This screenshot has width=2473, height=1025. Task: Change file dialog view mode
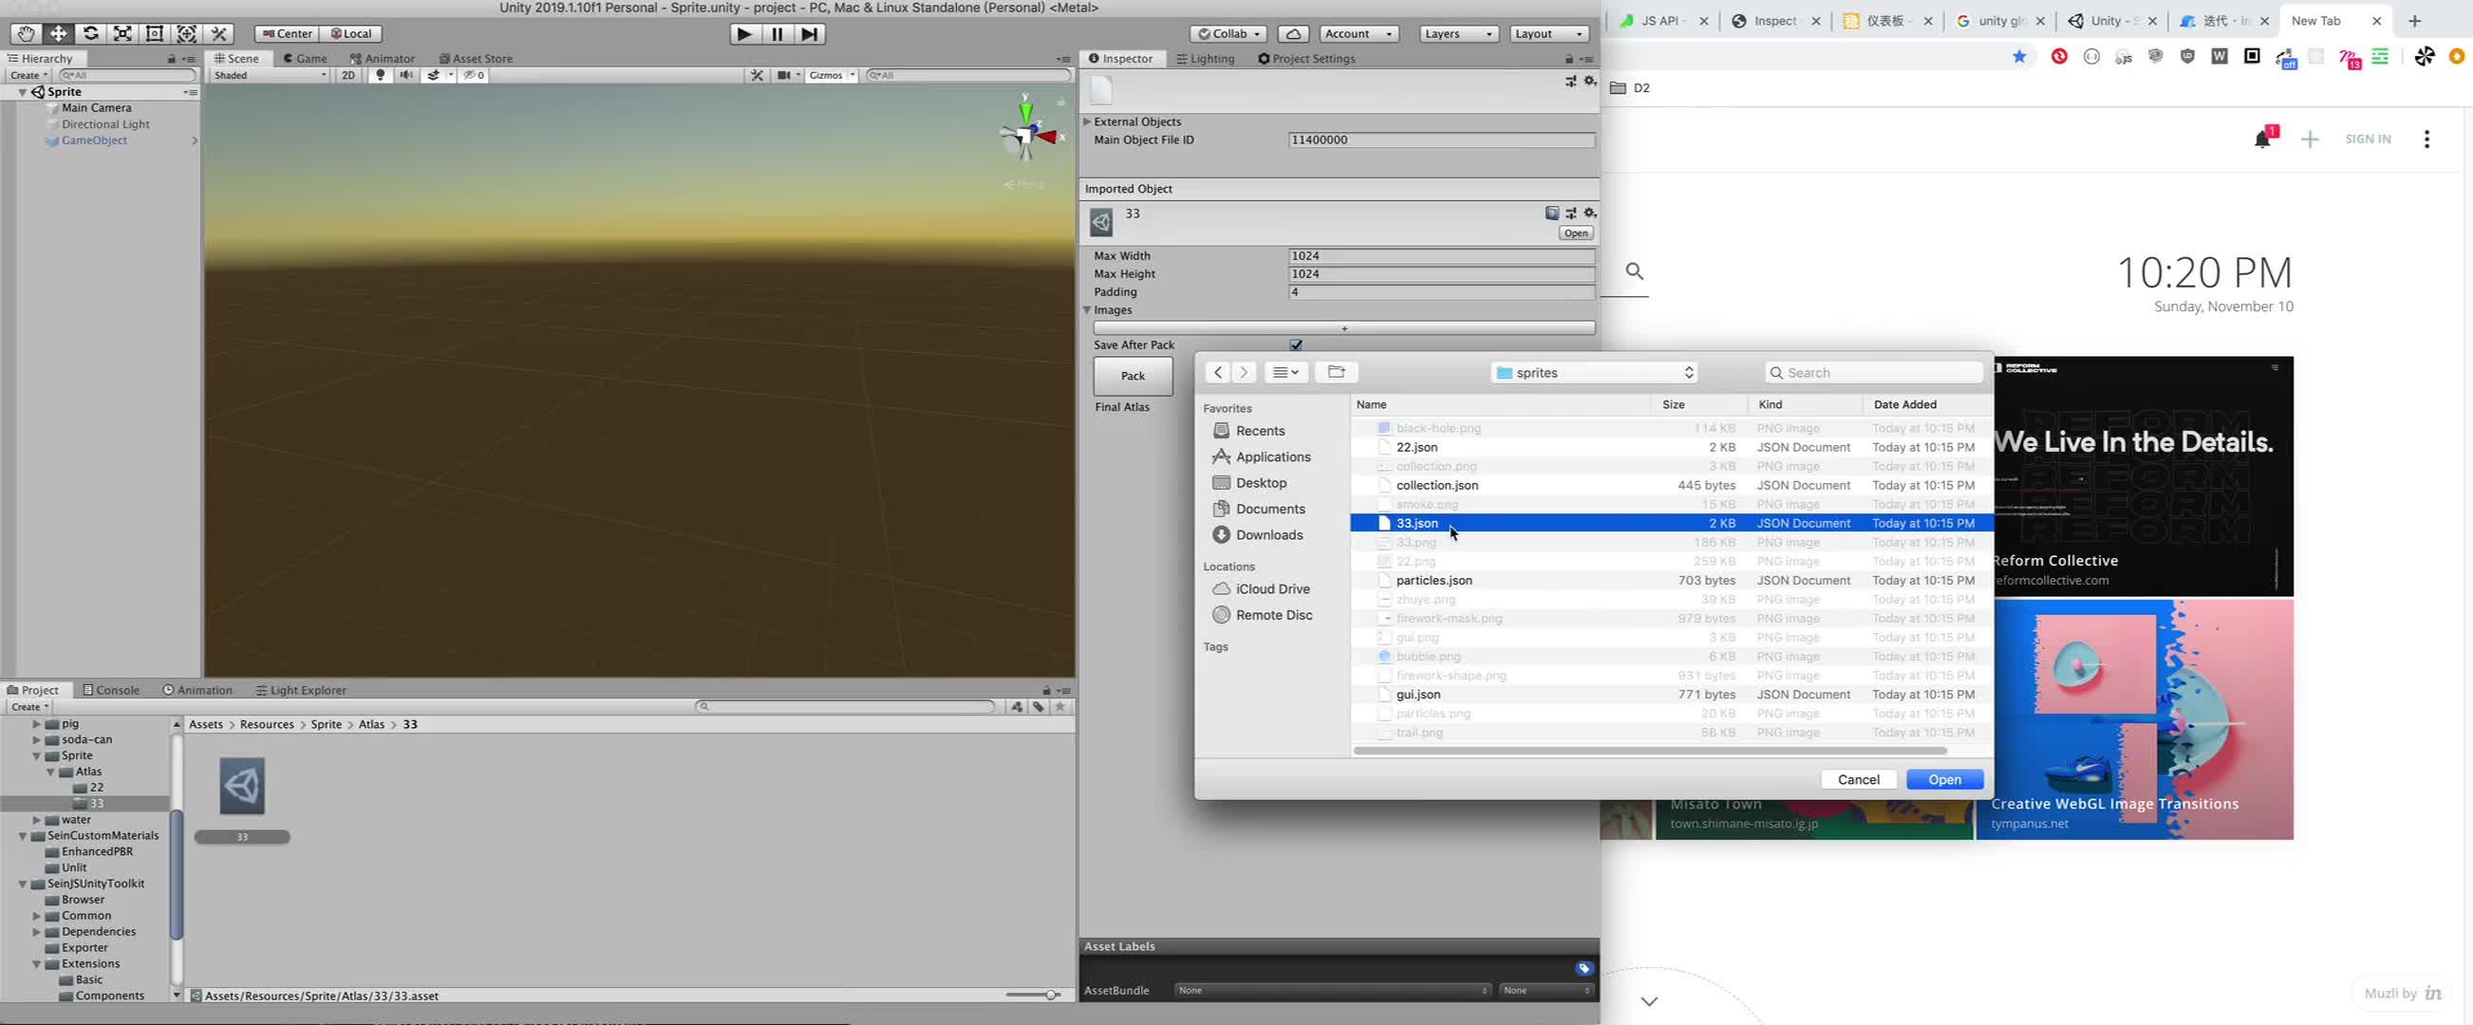pyautogui.click(x=1285, y=372)
